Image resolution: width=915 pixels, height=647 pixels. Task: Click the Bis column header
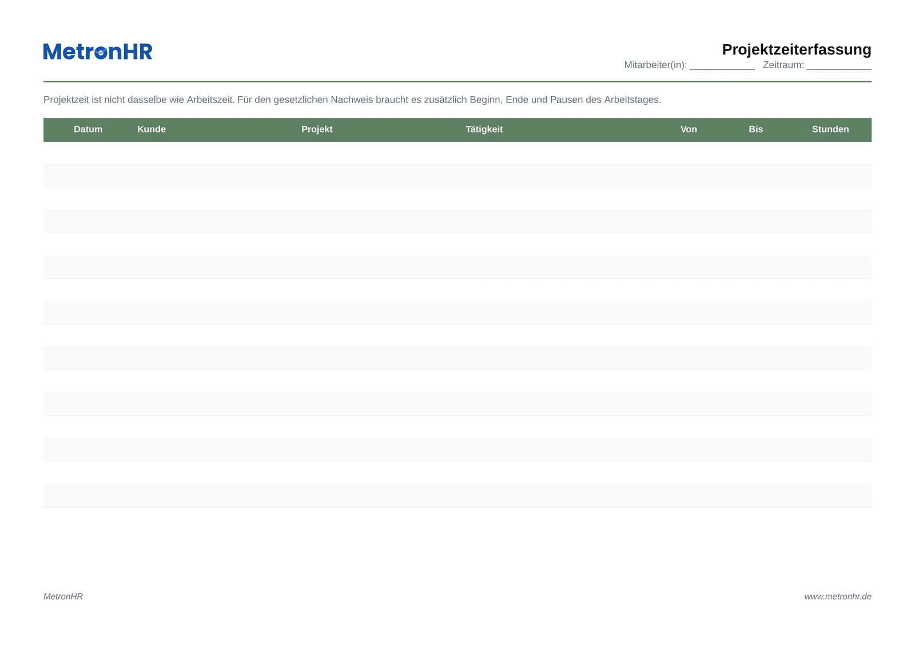[755, 129]
